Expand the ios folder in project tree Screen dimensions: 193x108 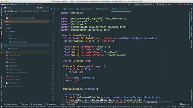pyautogui.click(x=5, y=25)
